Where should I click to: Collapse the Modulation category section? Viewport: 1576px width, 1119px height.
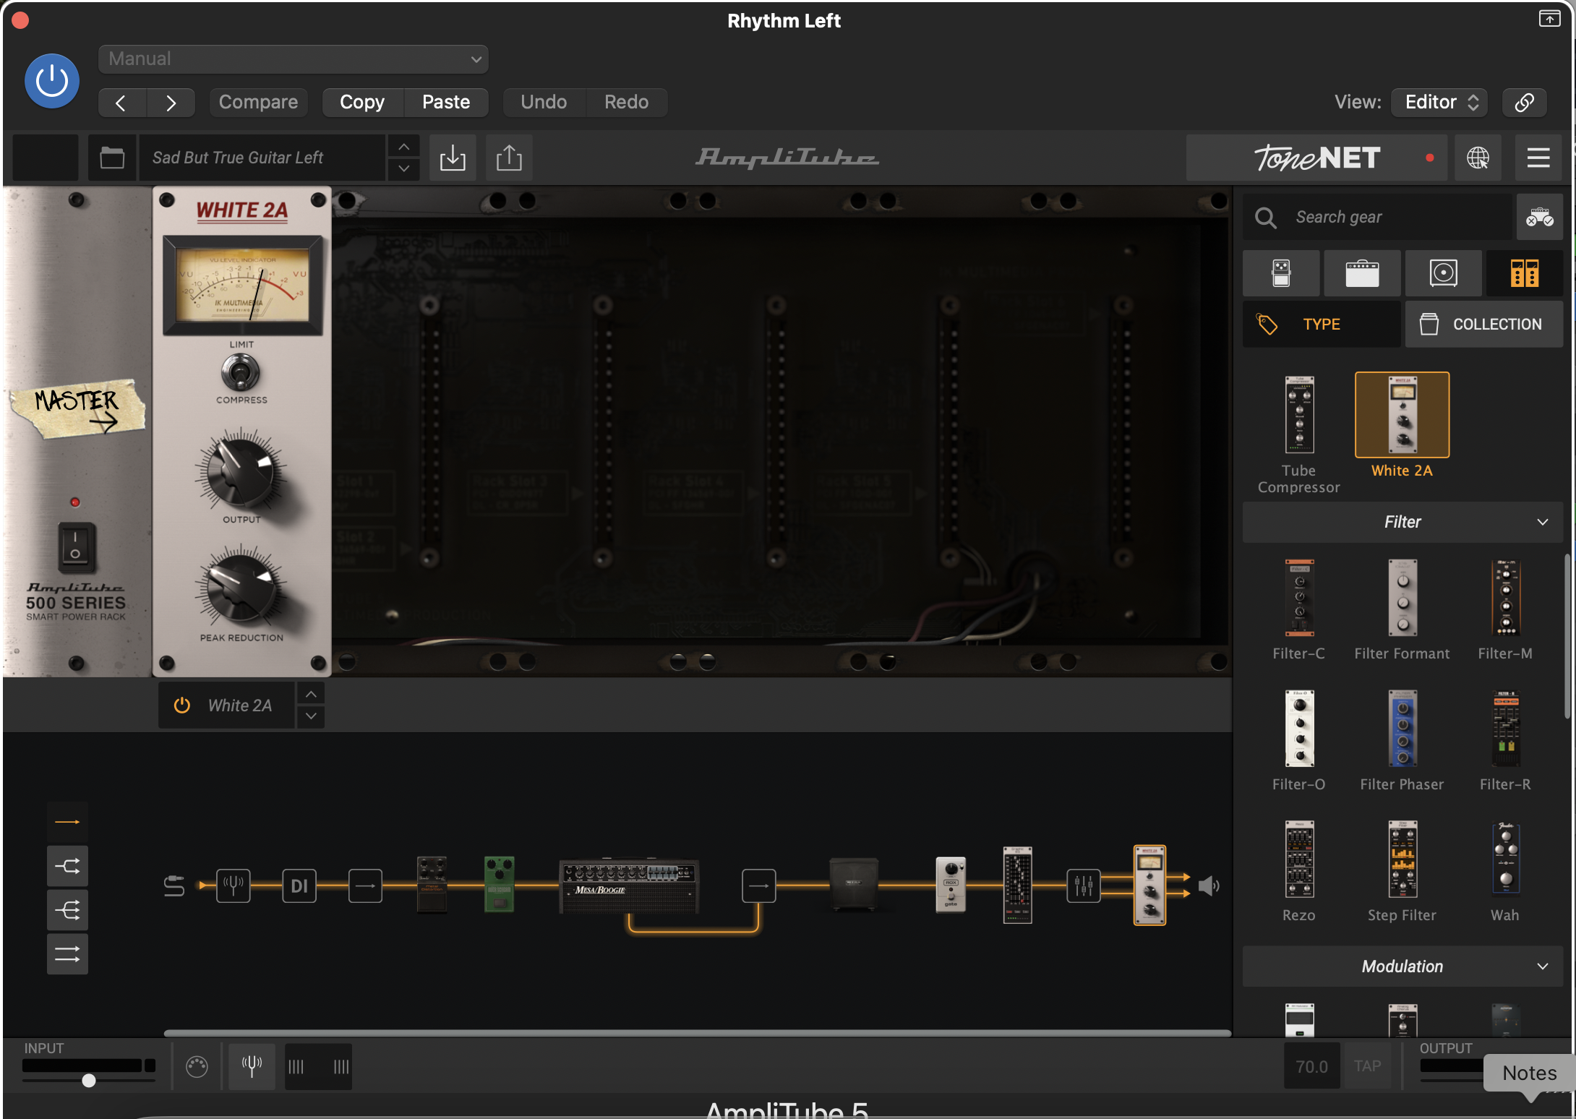pos(1402,966)
